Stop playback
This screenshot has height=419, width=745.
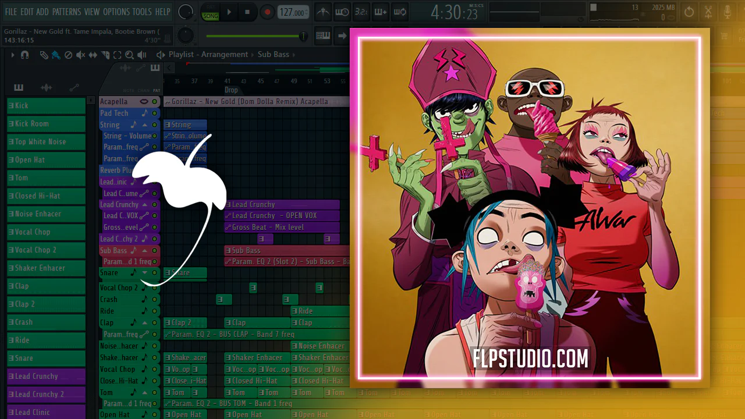pyautogui.click(x=247, y=12)
